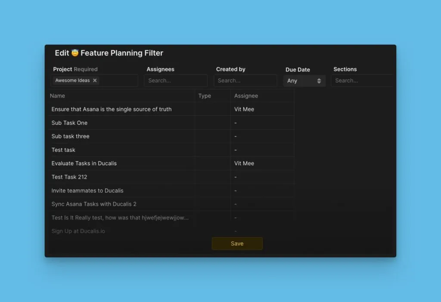Select the Invite teammates to Ducalis task
The height and width of the screenshot is (302, 441).
(x=87, y=191)
